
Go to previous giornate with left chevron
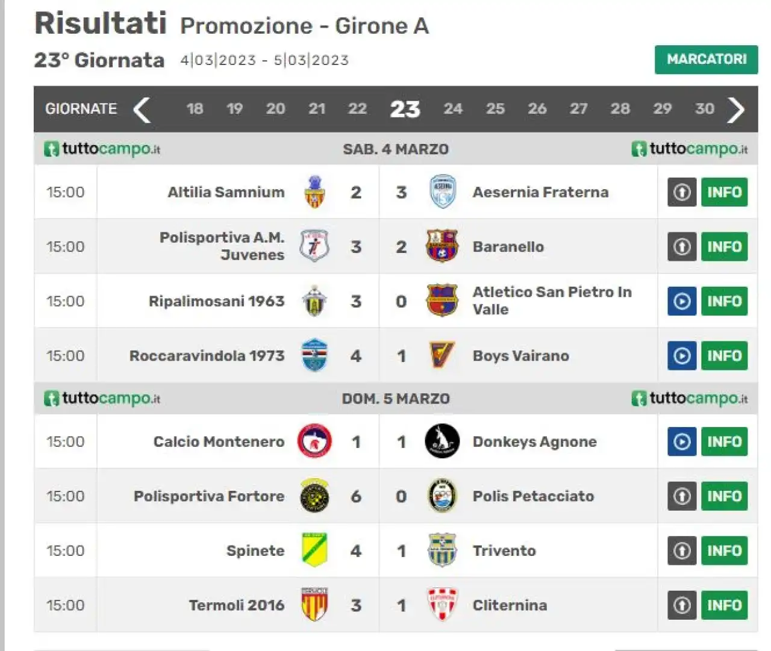click(142, 110)
